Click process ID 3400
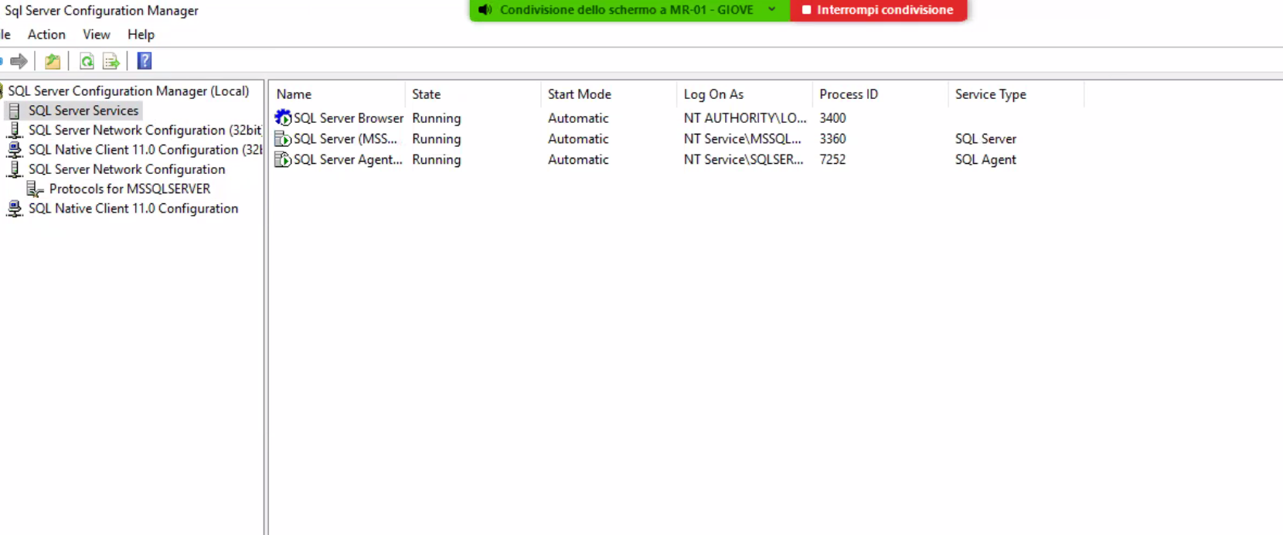This screenshot has width=1283, height=535. 832,118
